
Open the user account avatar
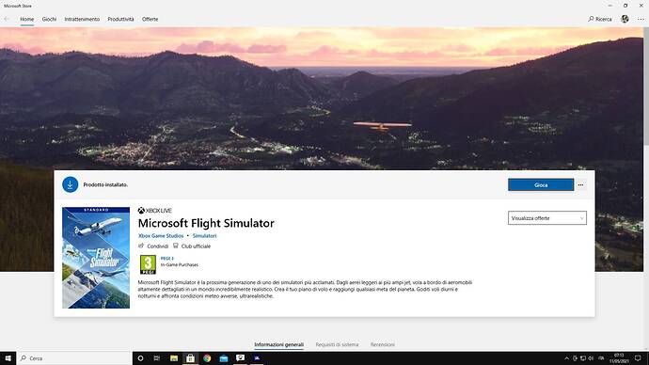tap(625, 19)
